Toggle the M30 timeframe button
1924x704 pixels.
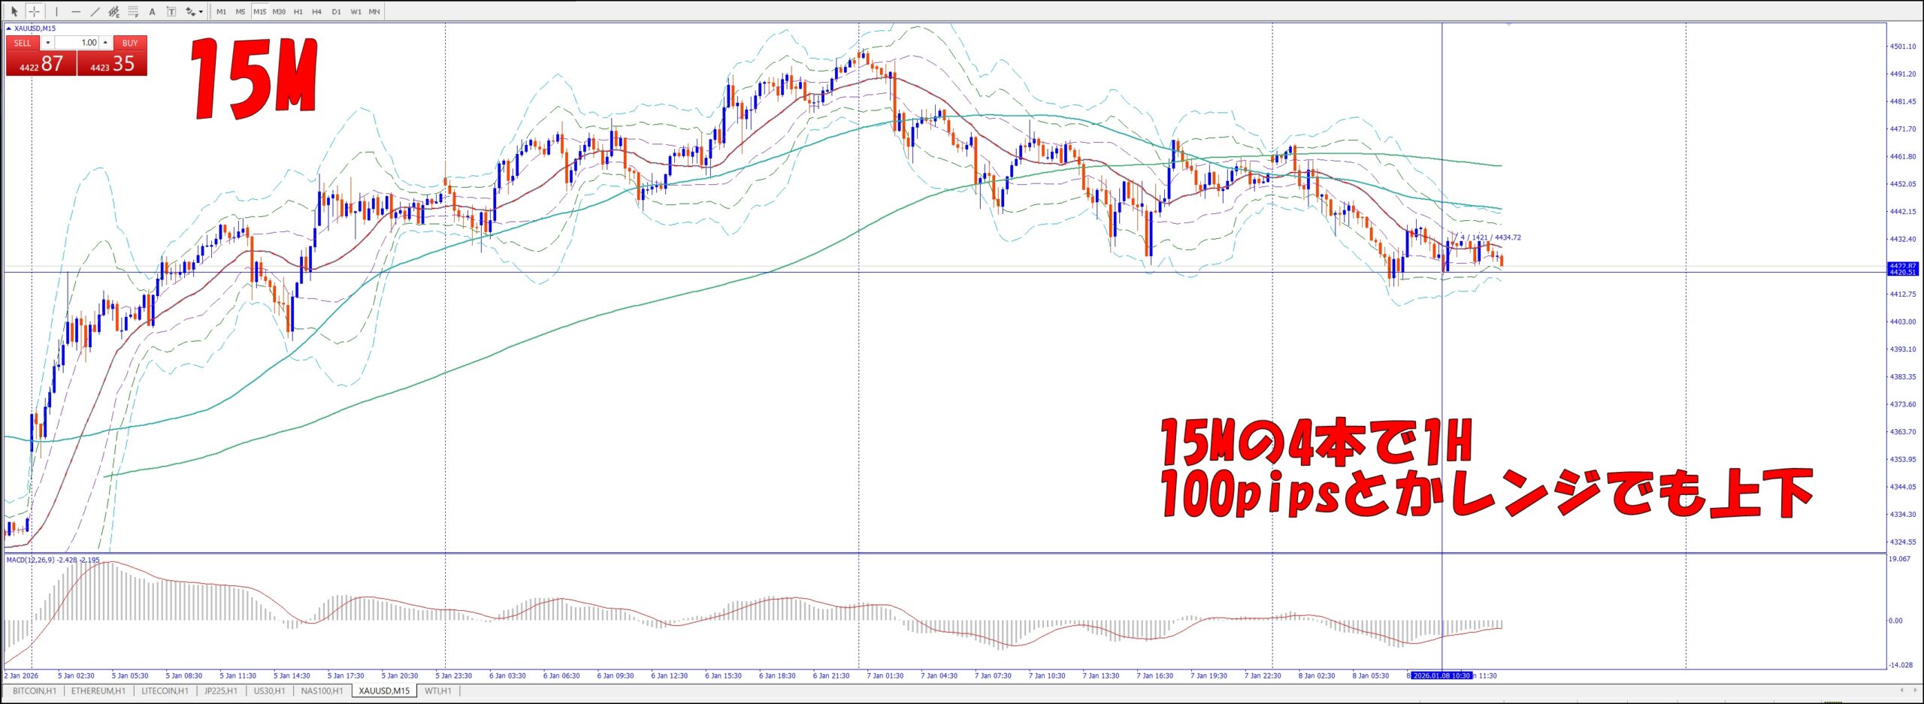click(279, 11)
